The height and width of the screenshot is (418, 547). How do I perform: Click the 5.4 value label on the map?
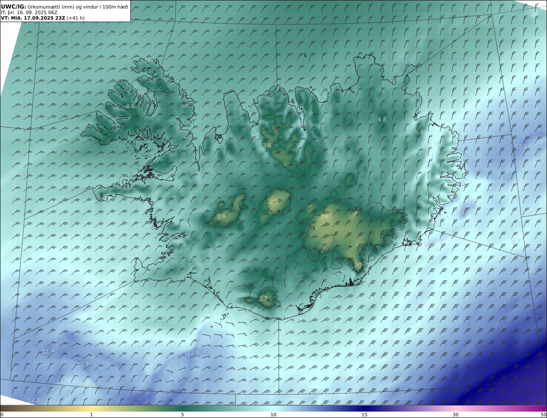click(419, 132)
